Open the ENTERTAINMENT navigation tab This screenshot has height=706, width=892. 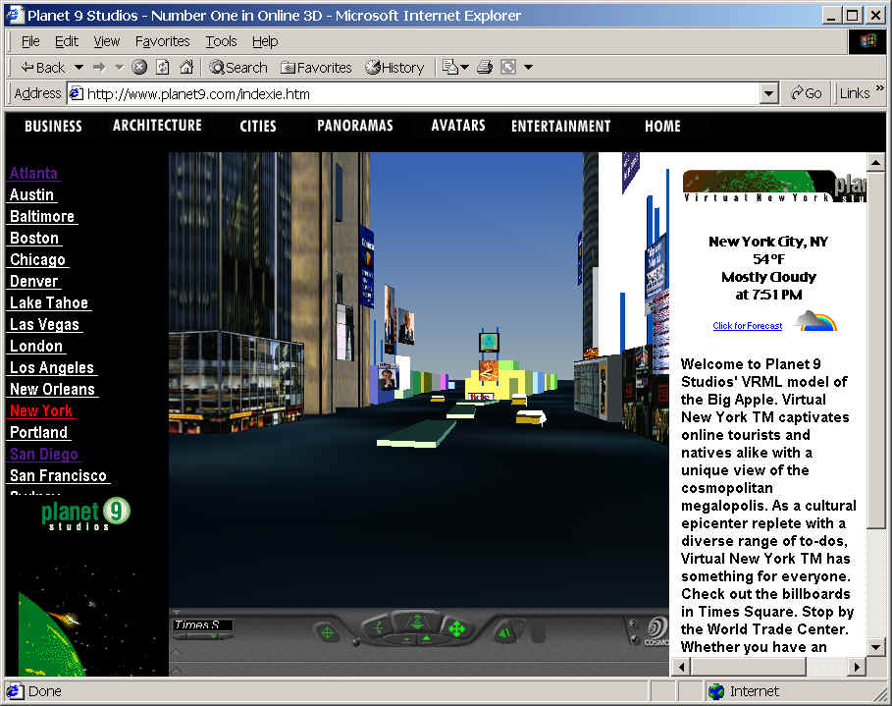click(561, 126)
